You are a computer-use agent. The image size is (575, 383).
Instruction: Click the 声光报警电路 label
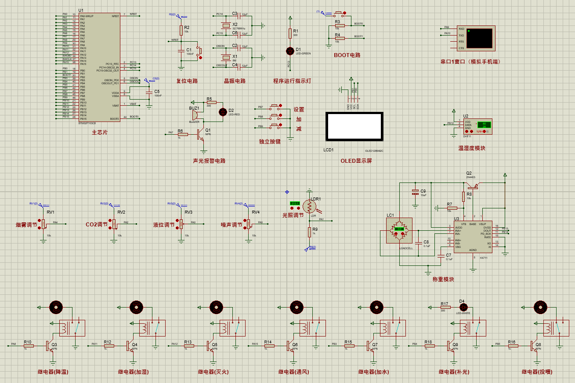coord(209,161)
